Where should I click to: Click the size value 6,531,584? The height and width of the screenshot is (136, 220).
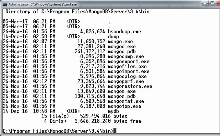click(93, 71)
